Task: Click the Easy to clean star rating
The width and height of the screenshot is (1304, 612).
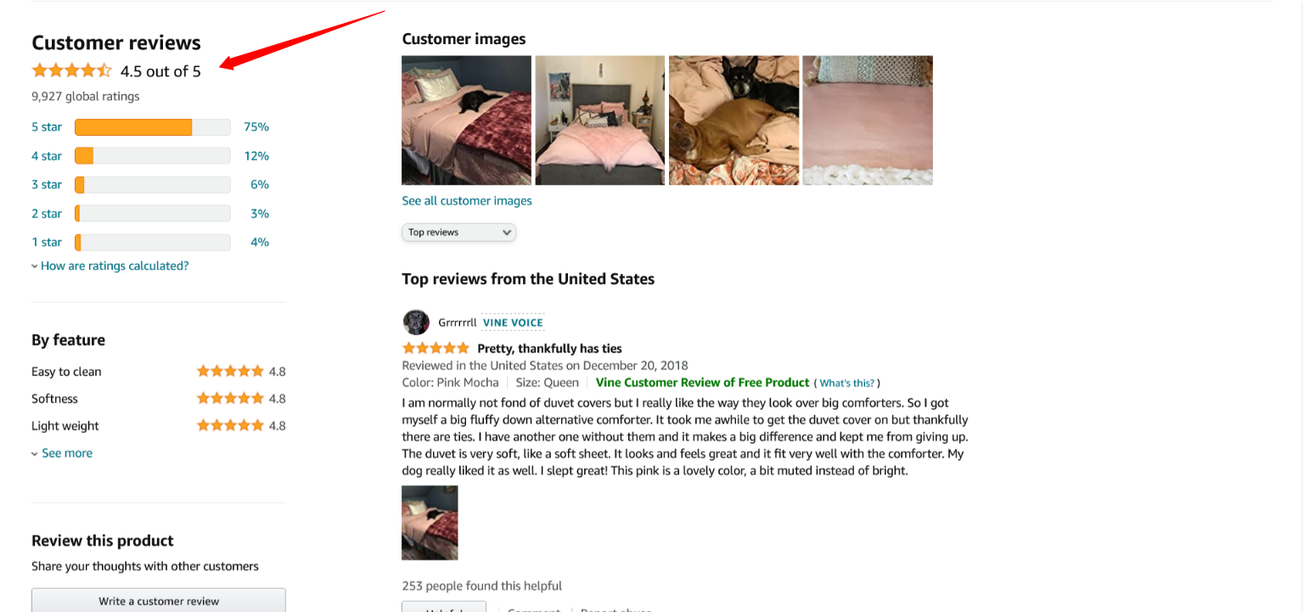Action: (x=230, y=371)
